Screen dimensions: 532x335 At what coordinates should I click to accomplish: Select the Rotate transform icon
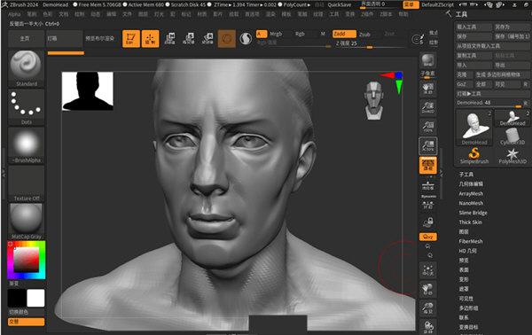207,38
